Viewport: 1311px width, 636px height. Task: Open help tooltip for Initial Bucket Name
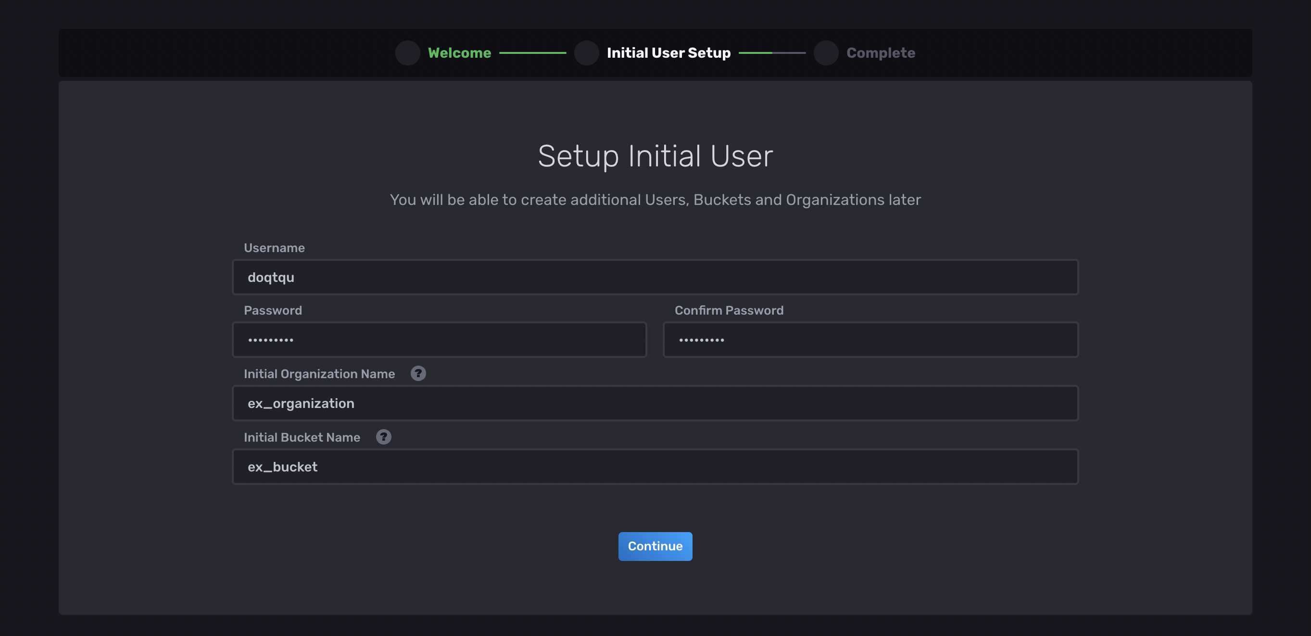(383, 437)
